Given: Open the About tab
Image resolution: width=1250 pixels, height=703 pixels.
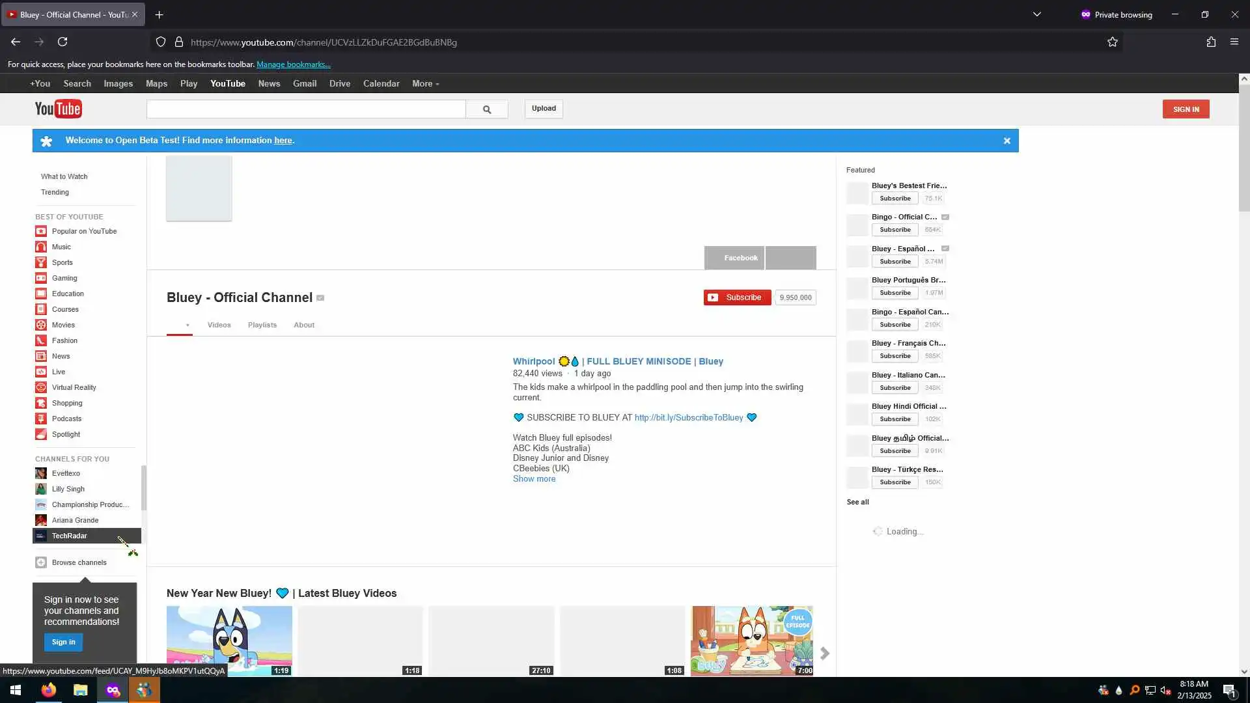Looking at the screenshot, I should pyautogui.click(x=303, y=325).
